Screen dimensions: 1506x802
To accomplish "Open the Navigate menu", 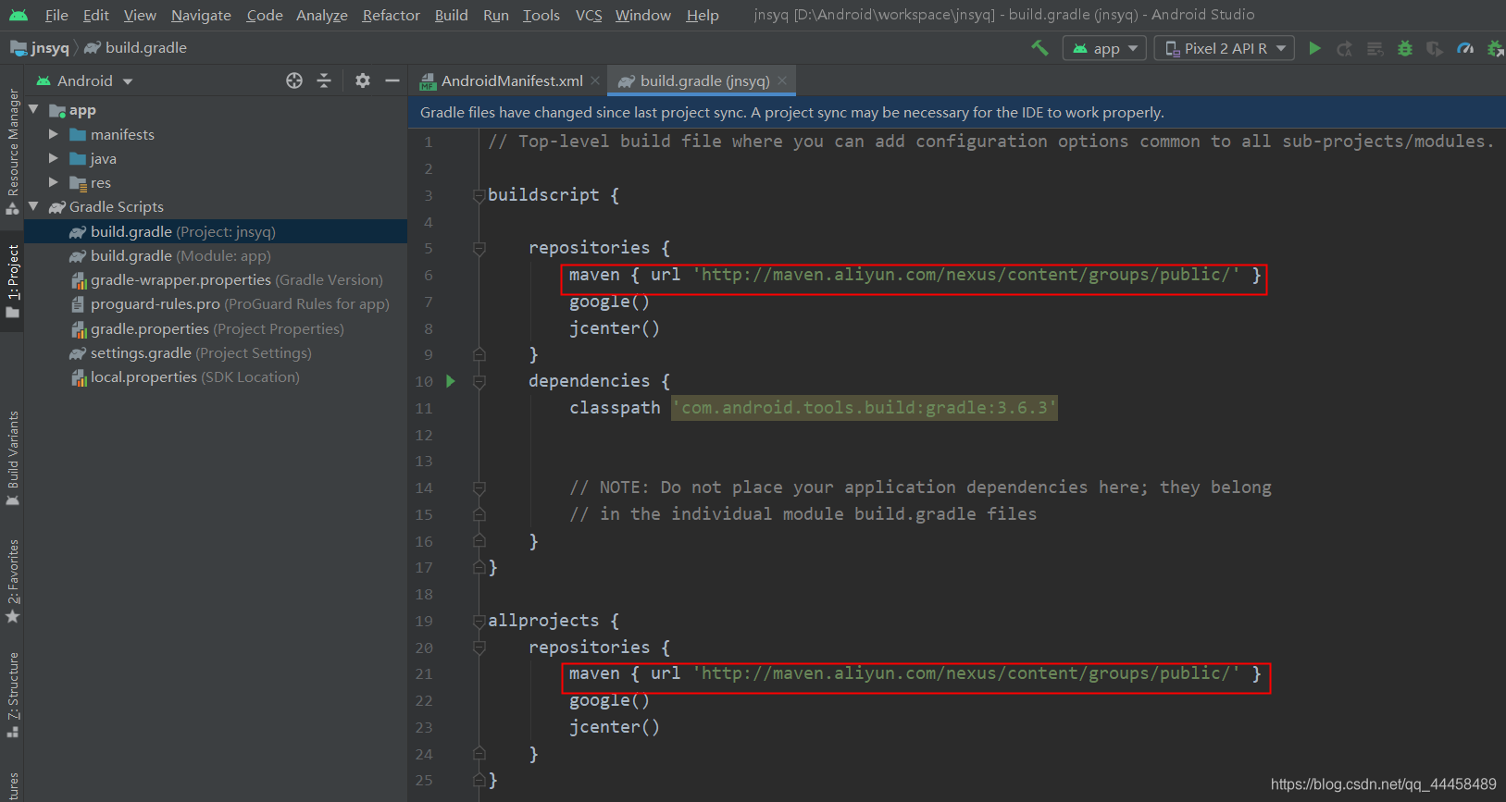I will coord(201,15).
